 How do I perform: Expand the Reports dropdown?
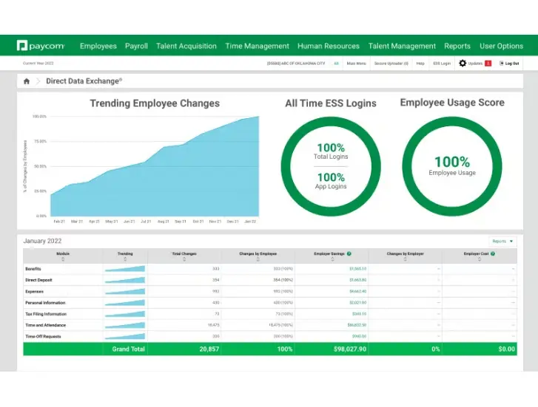click(503, 241)
